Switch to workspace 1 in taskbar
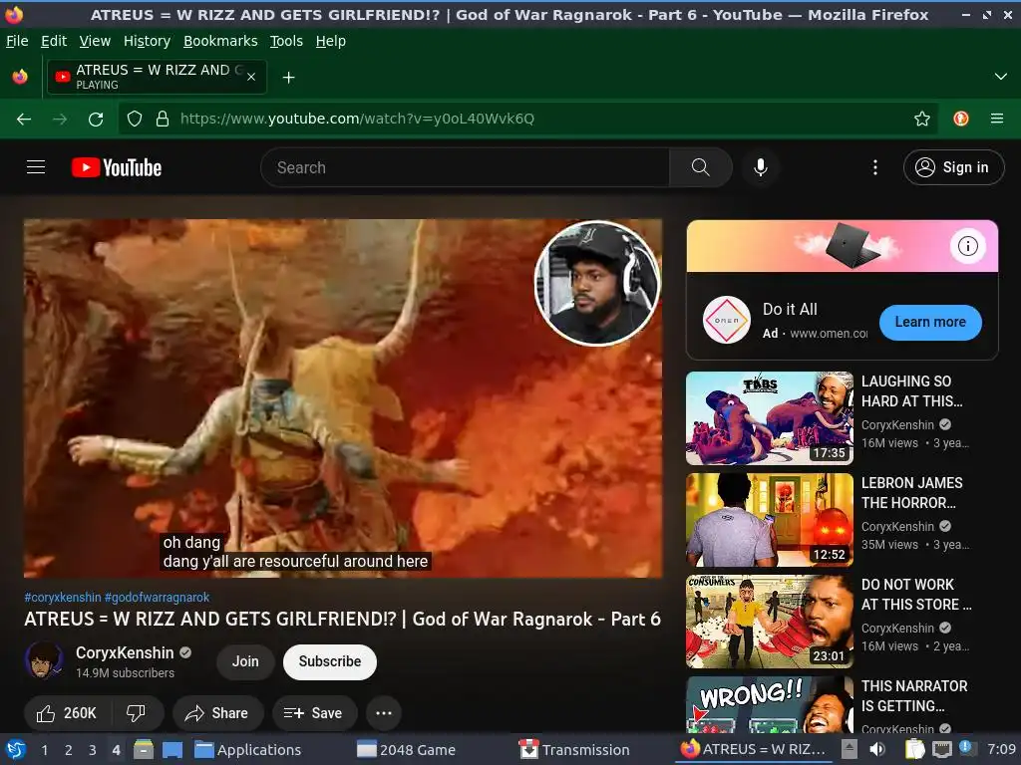Viewport: 1021px width, 765px height. 44,750
